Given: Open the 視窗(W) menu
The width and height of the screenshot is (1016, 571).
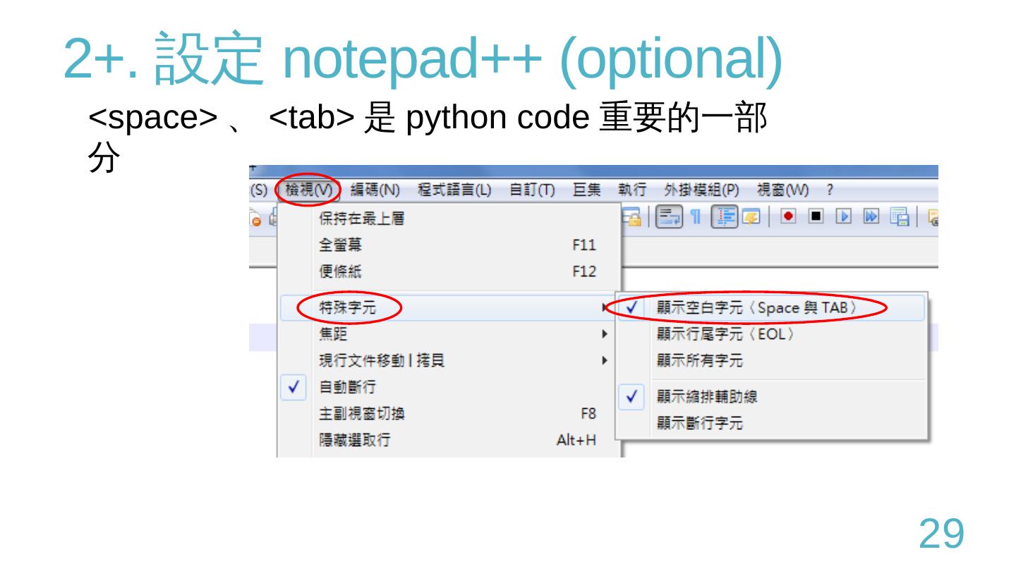Looking at the screenshot, I should coord(782,190).
